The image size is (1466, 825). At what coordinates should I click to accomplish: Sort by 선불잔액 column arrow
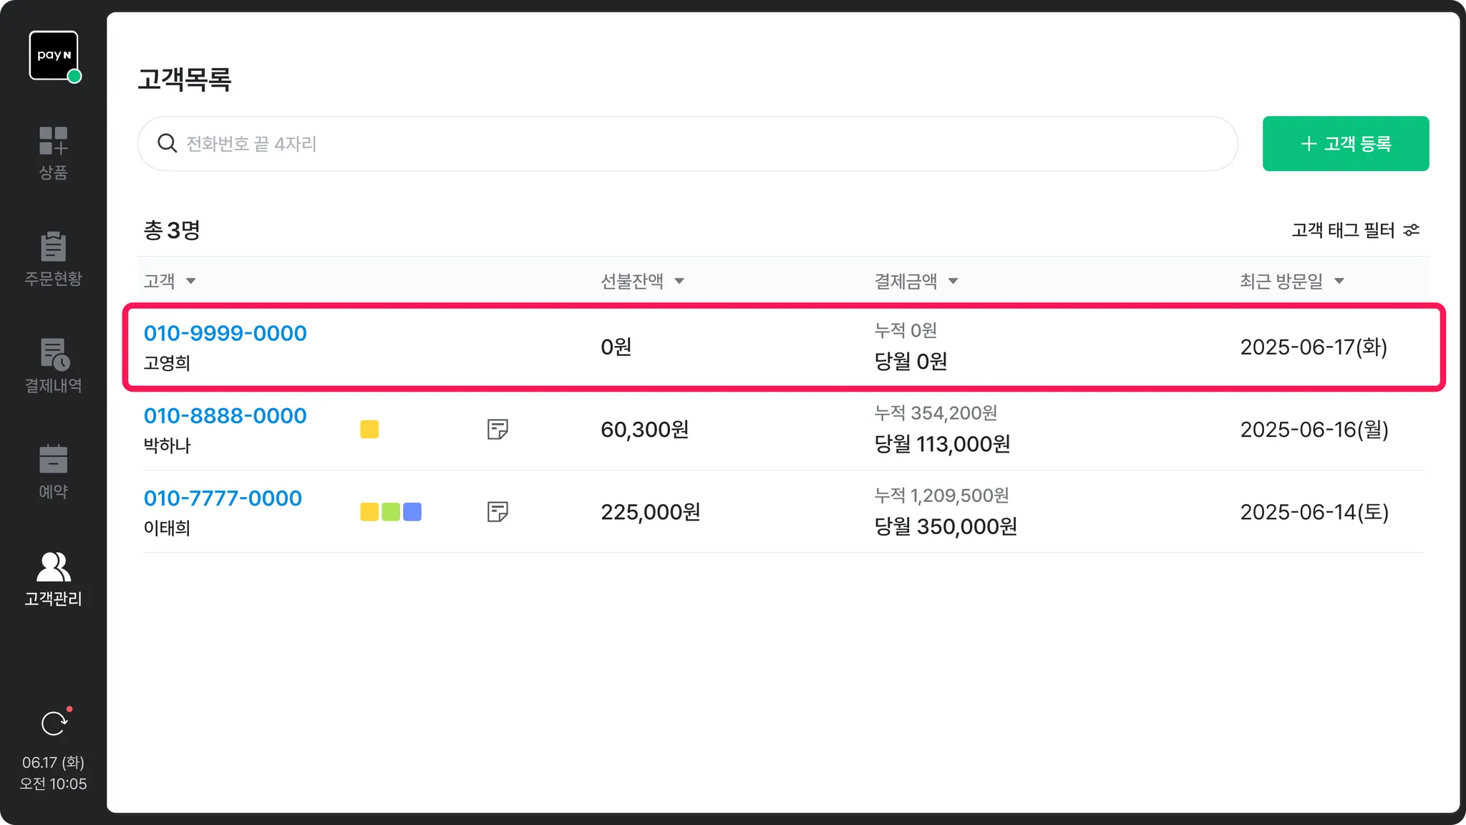tap(679, 281)
